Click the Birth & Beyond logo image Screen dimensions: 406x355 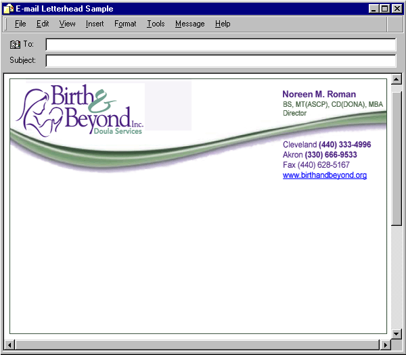point(81,110)
